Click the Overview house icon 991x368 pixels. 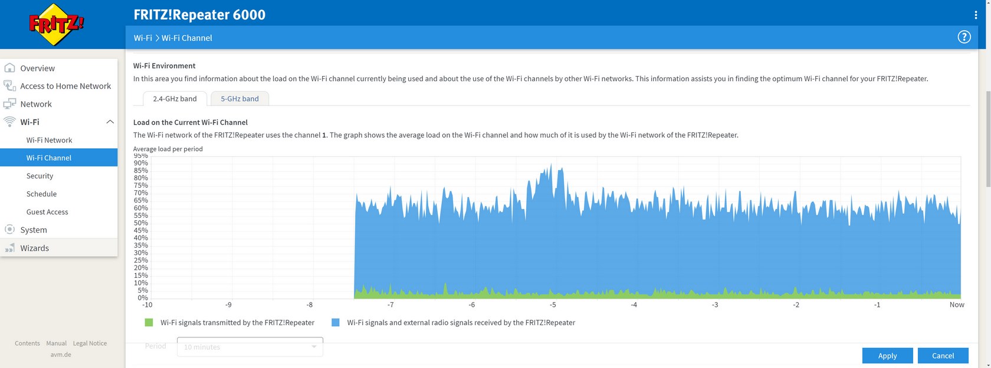tap(9, 68)
